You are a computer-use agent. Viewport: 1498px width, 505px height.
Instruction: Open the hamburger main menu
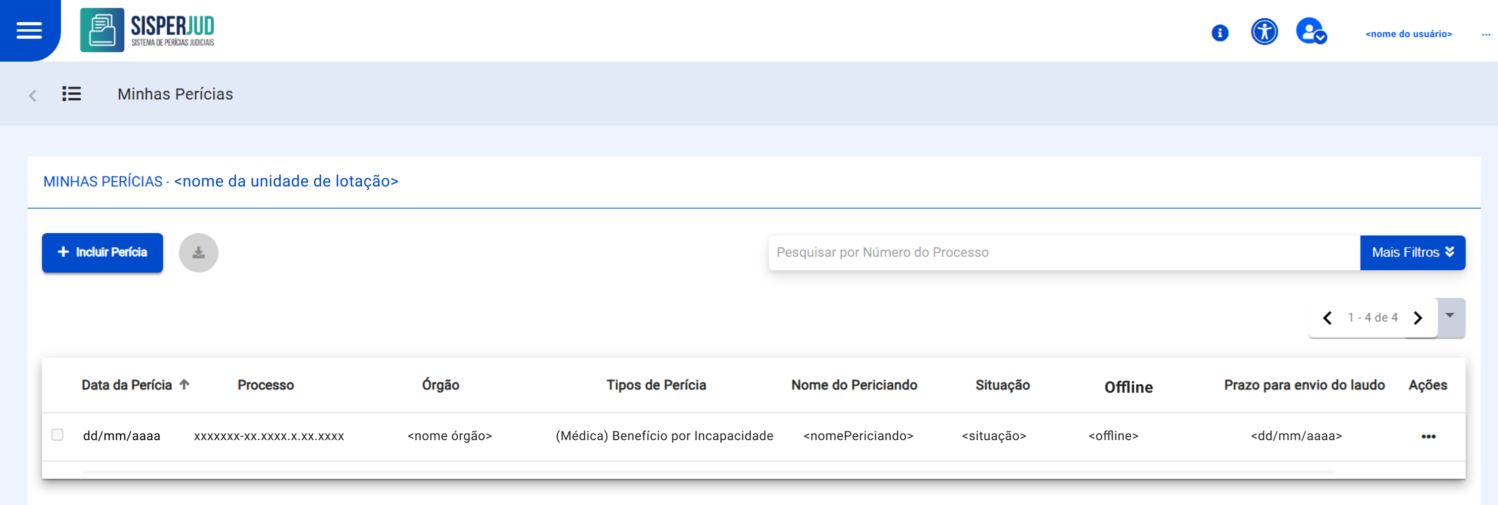coord(29,30)
